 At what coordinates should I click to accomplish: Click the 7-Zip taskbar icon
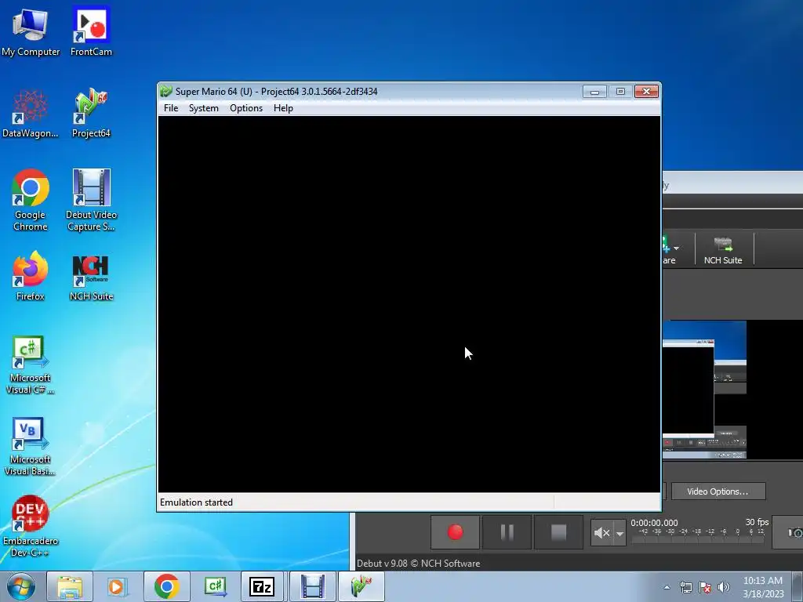tap(262, 586)
